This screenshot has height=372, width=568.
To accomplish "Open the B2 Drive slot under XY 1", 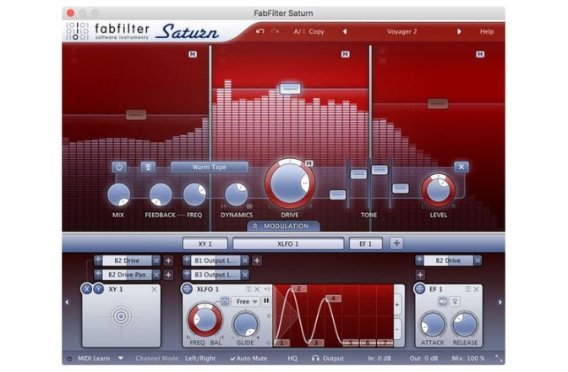I will 127,260.
